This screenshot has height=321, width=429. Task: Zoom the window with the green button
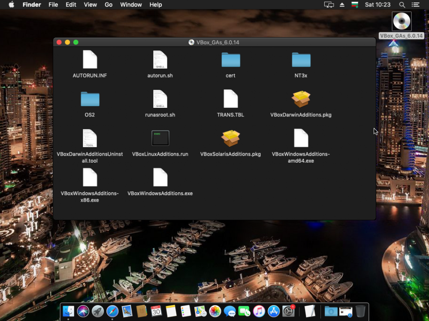76,42
